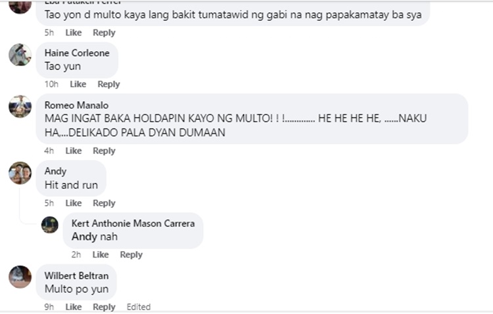Like Andy's "Hit and run" comment
The height and width of the screenshot is (314, 493).
pyautogui.click(x=74, y=203)
